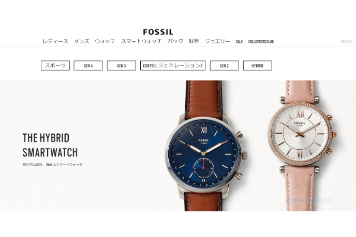Open the レディース menu
Image resolution: width=356 pixels, height=237 pixels.
click(x=55, y=41)
